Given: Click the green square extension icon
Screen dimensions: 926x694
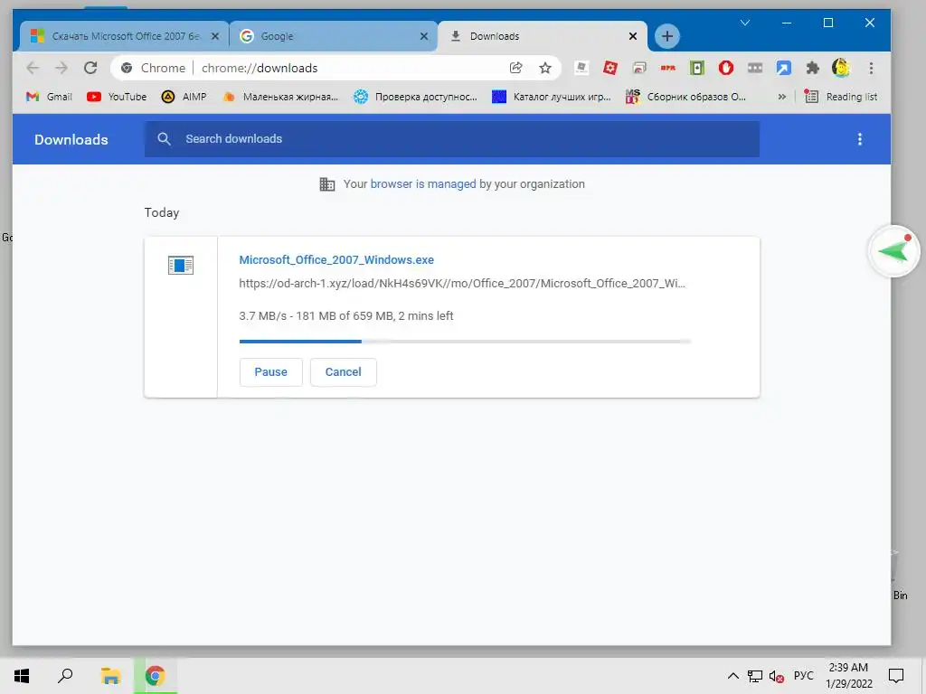Looking at the screenshot, I should tap(697, 68).
